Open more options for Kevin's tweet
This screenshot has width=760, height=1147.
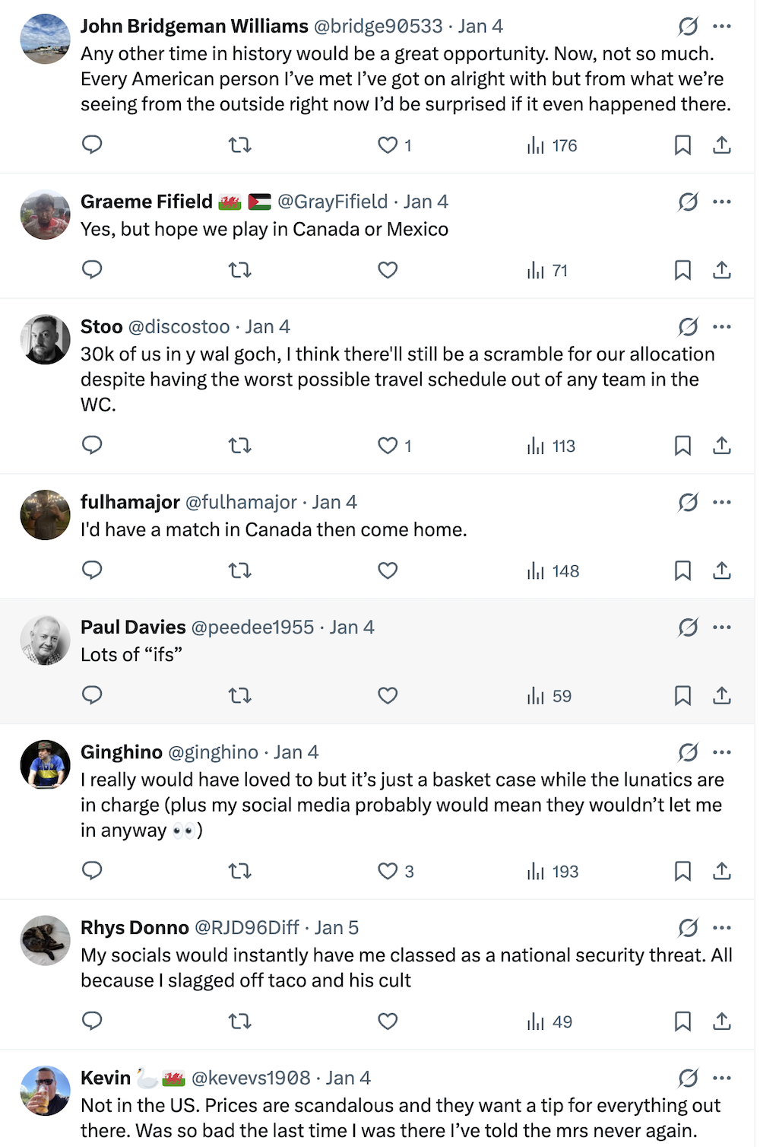pos(722,1078)
